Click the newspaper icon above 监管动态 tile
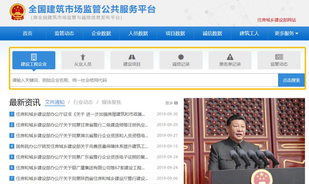Screen dimensions: 309x184 pyautogui.click(x=279, y=57)
